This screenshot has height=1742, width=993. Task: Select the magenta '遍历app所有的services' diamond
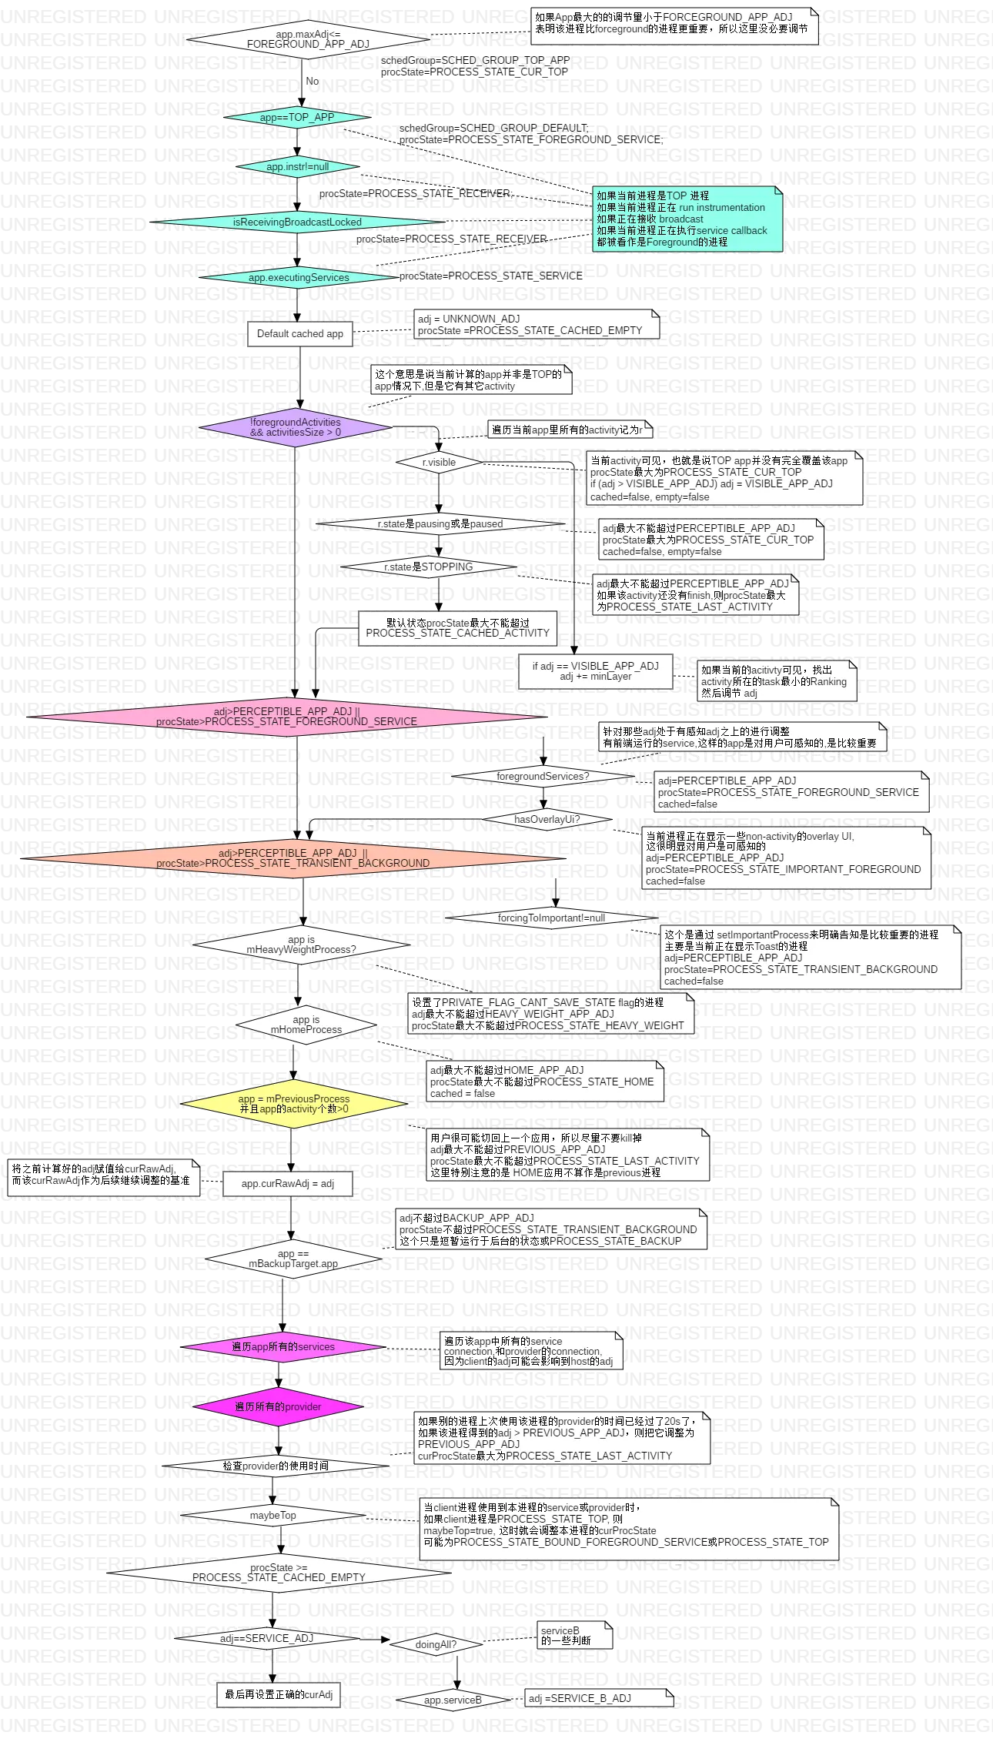(283, 1347)
